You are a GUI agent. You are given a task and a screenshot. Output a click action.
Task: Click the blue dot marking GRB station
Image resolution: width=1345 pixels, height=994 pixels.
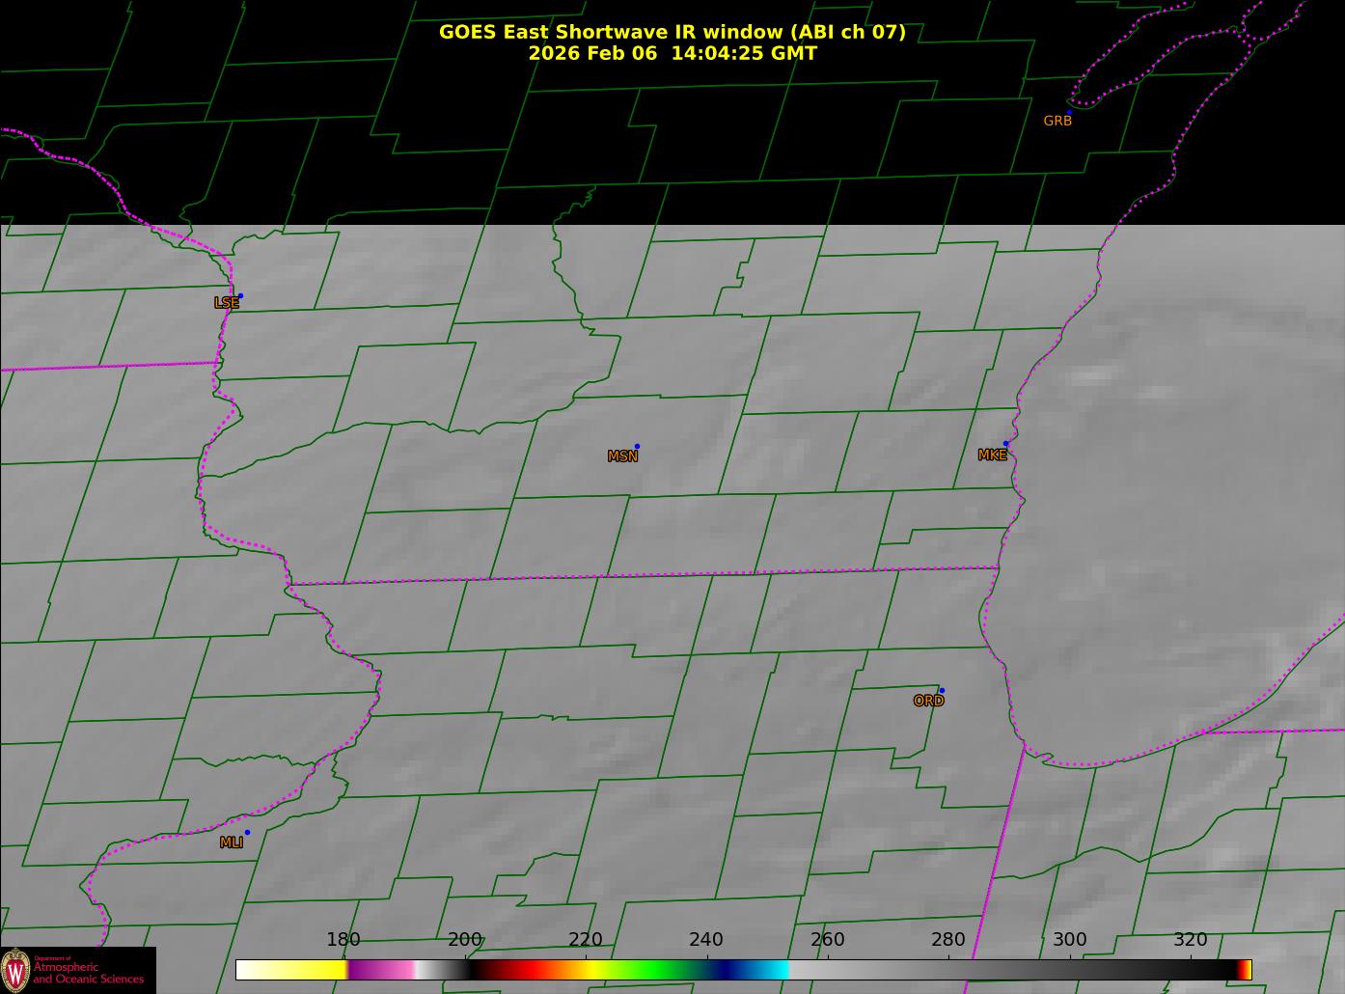click(x=1069, y=112)
